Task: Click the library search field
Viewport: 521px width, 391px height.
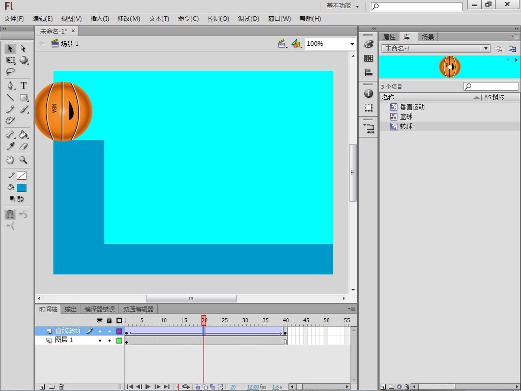Action: pos(491,87)
